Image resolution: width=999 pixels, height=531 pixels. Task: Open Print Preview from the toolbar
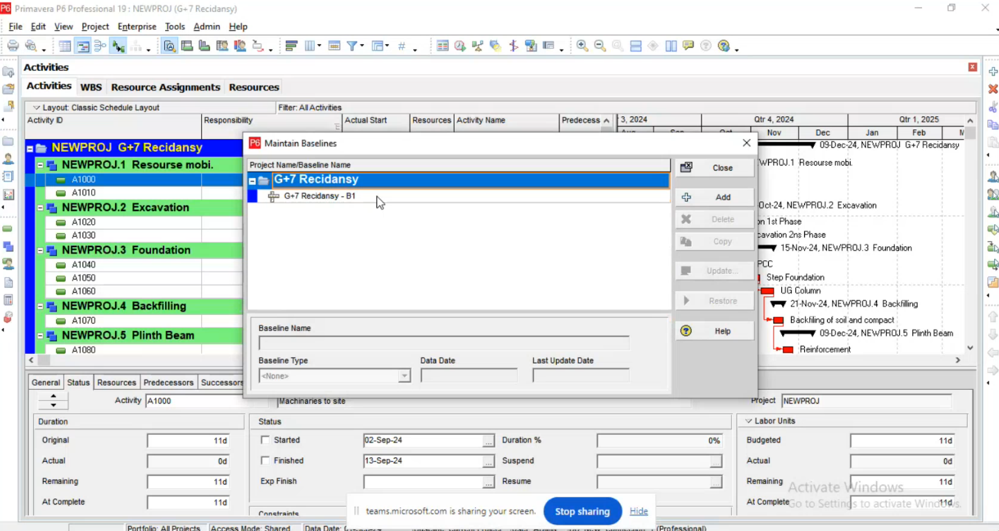(x=31, y=46)
